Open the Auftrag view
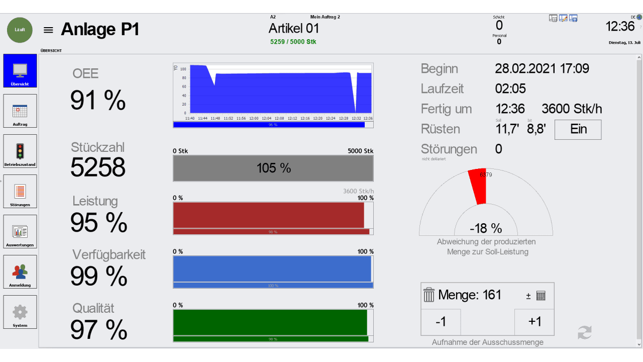The image size is (643, 362). pos(20,111)
